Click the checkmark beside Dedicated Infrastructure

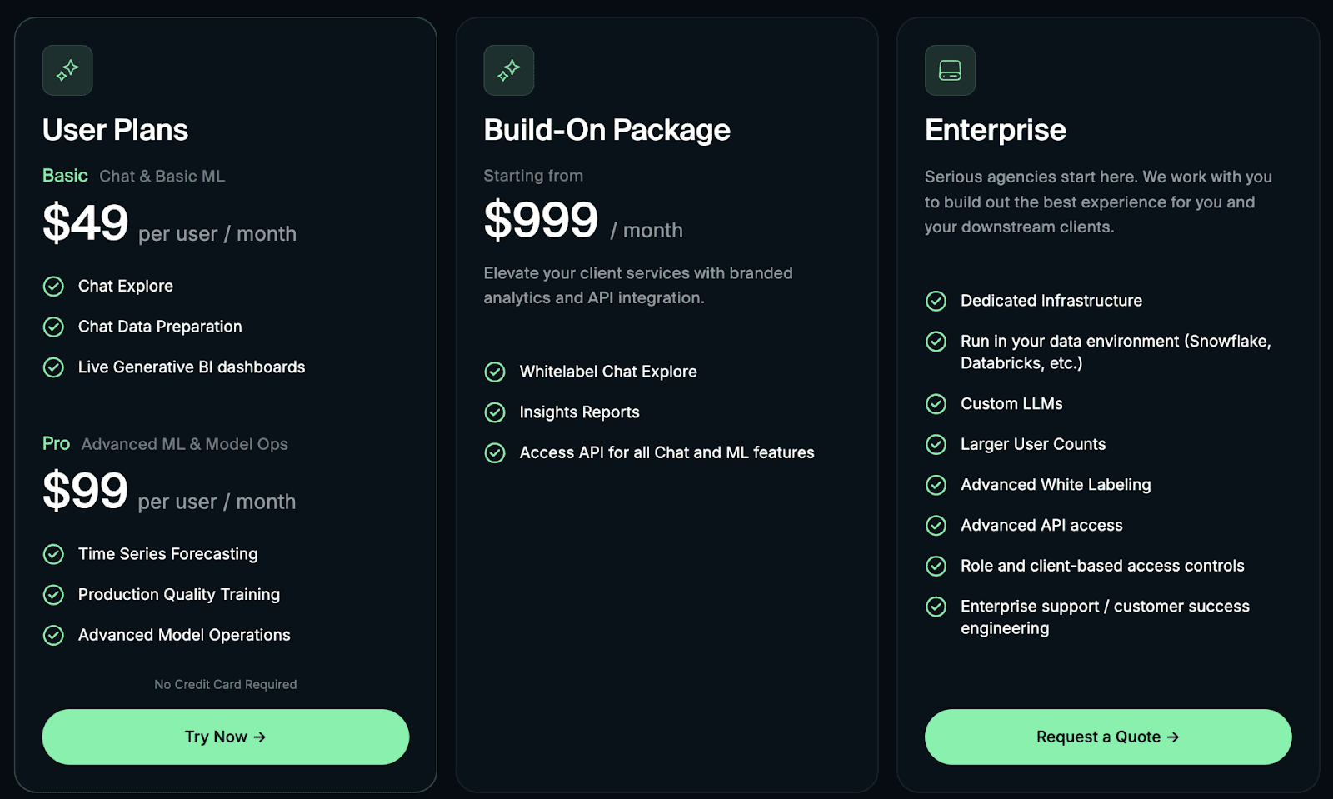(x=936, y=301)
